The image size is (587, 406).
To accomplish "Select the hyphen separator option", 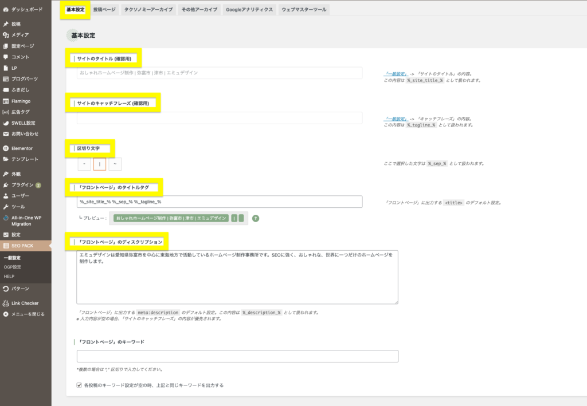I will click(84, 164).
